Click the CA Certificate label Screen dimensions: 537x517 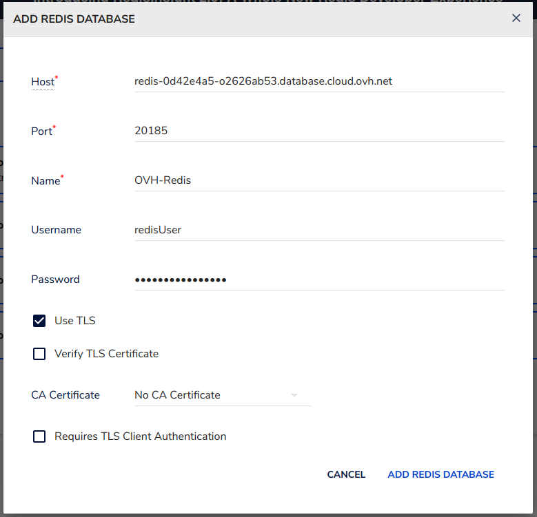(x=65, y=395)
